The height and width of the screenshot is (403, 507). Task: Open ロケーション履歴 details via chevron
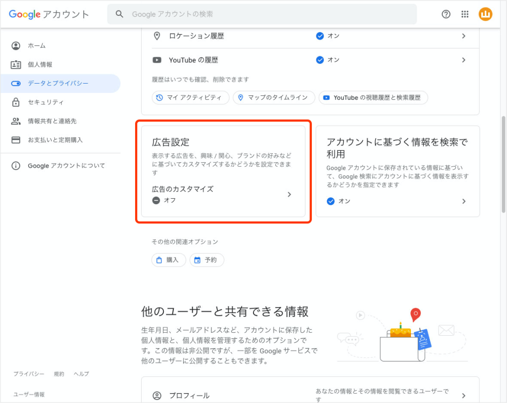point(463,36)
